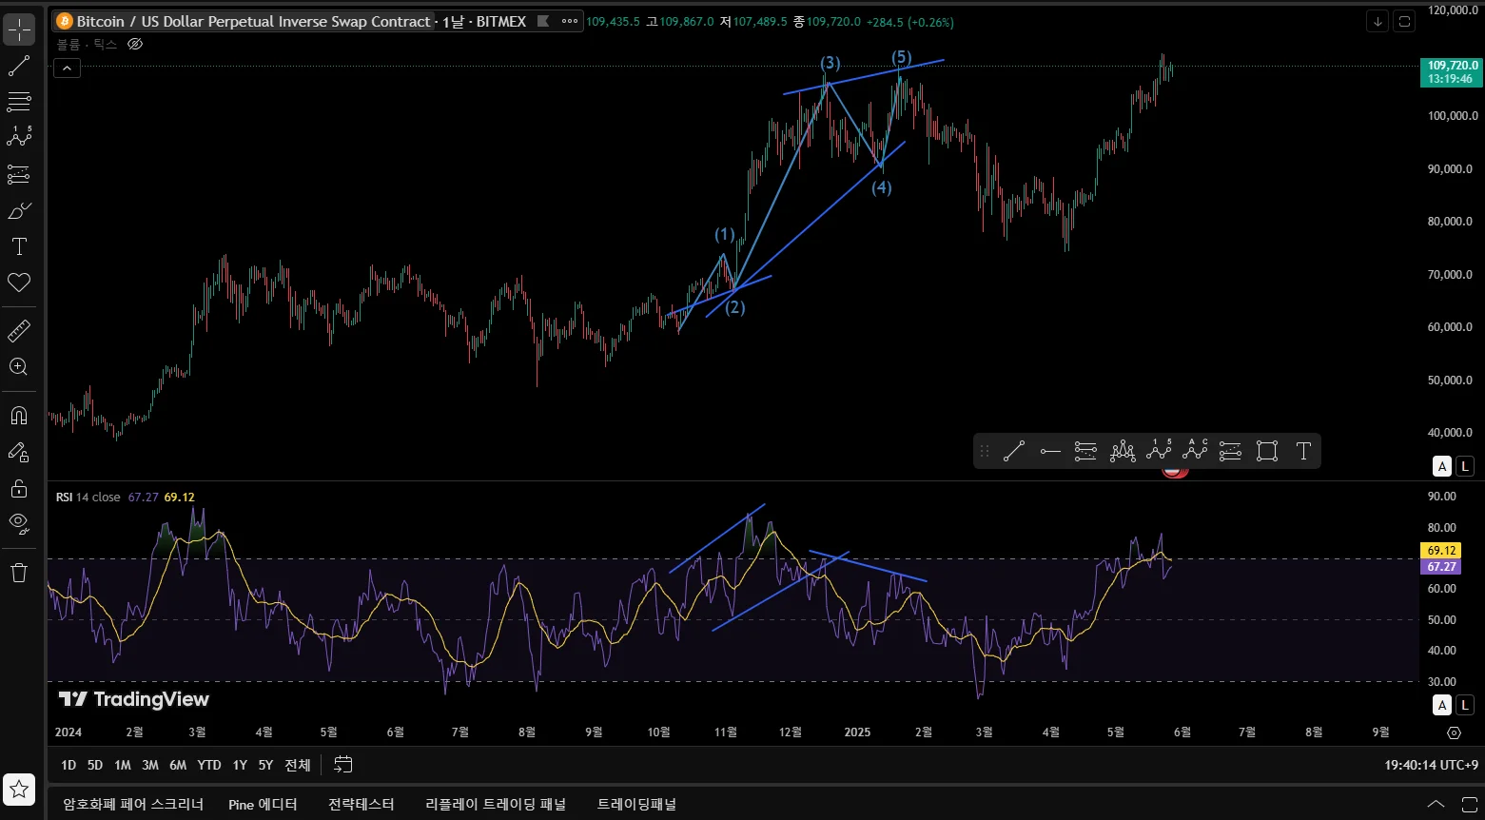1485x820 pixels.
Task: Select rectangle shape in floating toolbar
Action: tap(1267, 451)
